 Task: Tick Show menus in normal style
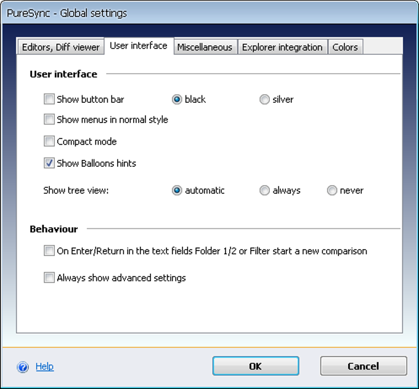[x=49, y=119]
